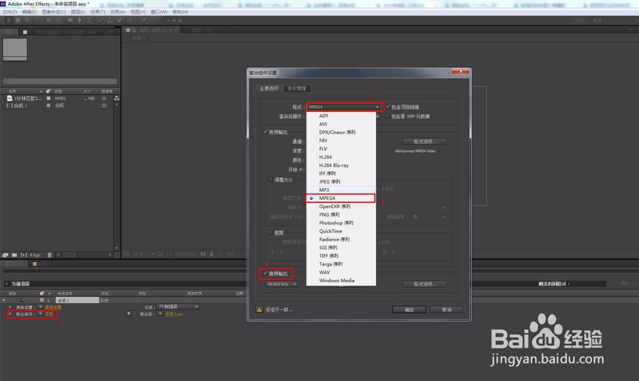Toggle the 视频输出 checkbox
Viewport: 639px width, 381px height.
(x=265, y=132)
